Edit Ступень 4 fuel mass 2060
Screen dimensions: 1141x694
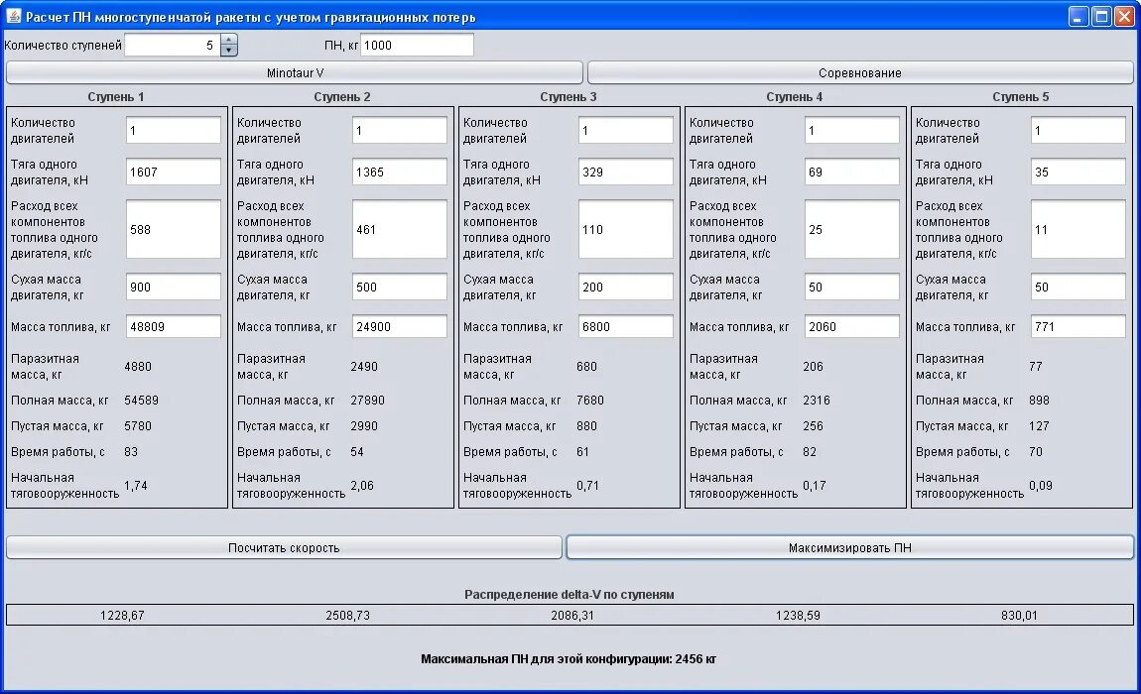[852, 326]
